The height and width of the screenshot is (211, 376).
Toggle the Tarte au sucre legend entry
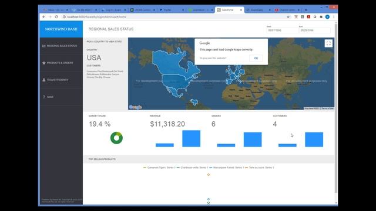260,168
